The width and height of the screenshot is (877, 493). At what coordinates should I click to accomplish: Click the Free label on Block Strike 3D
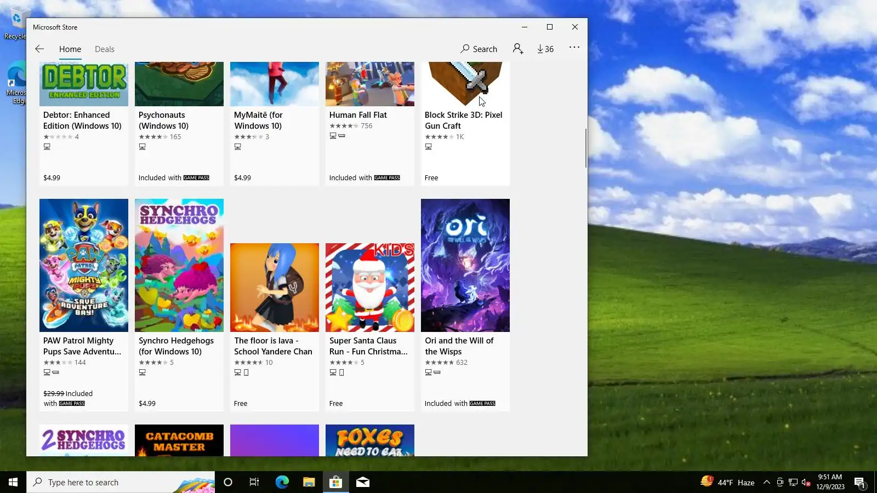(x=431, y=178)
